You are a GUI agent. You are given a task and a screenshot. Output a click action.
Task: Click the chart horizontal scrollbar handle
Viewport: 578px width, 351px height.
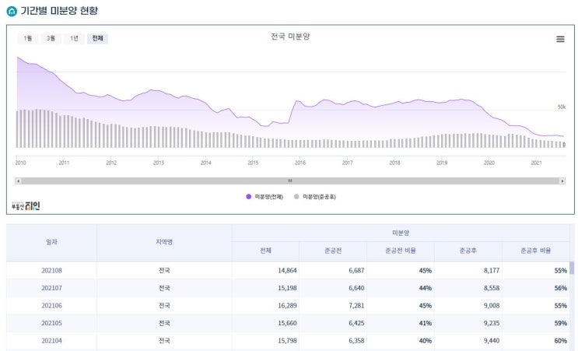pos(290,181)
